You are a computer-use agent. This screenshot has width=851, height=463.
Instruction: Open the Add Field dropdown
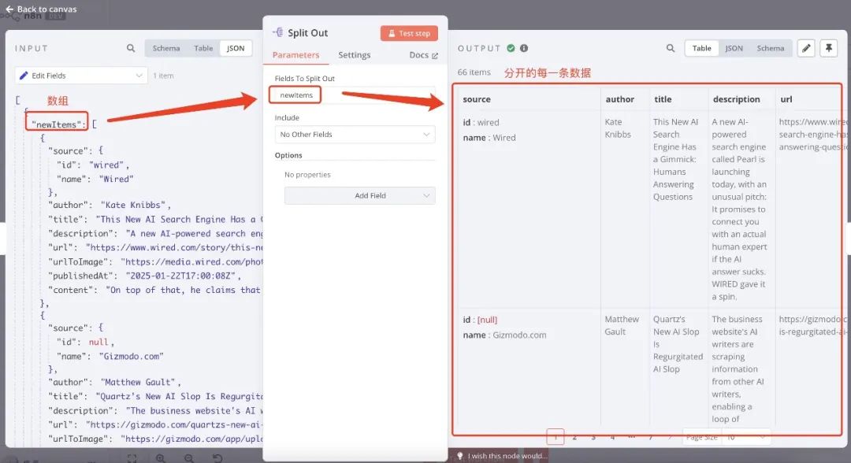(x=359, y=195)
